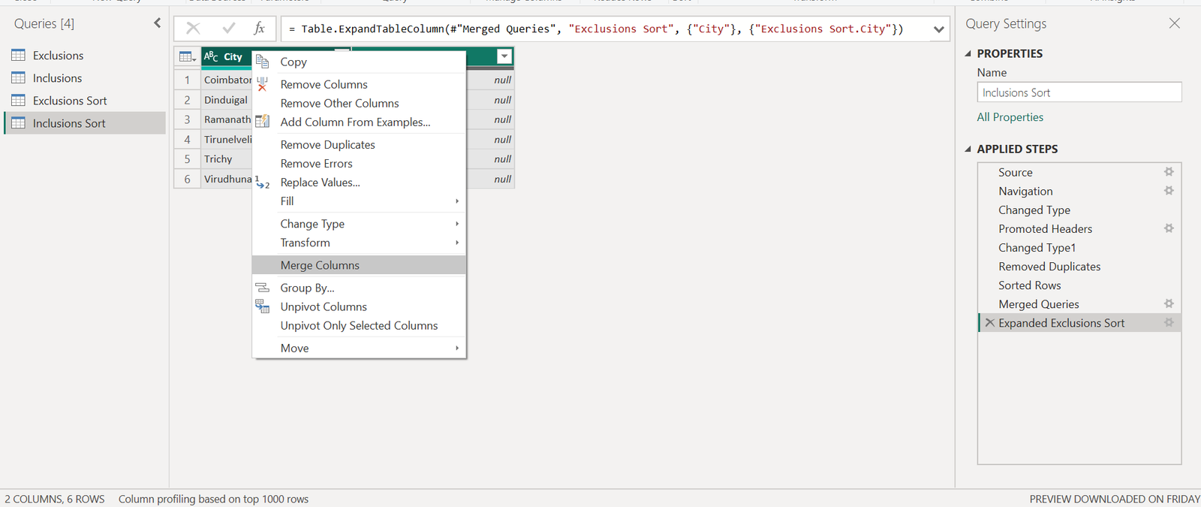Choose Merge Columns in the context menu
1201x507 pixels.
pyautogui.click(x=359, y=265)
